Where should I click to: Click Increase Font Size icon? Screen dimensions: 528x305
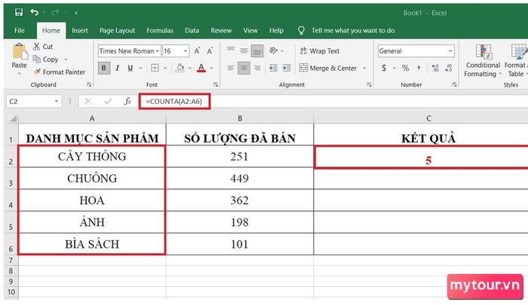pos(198,51)
